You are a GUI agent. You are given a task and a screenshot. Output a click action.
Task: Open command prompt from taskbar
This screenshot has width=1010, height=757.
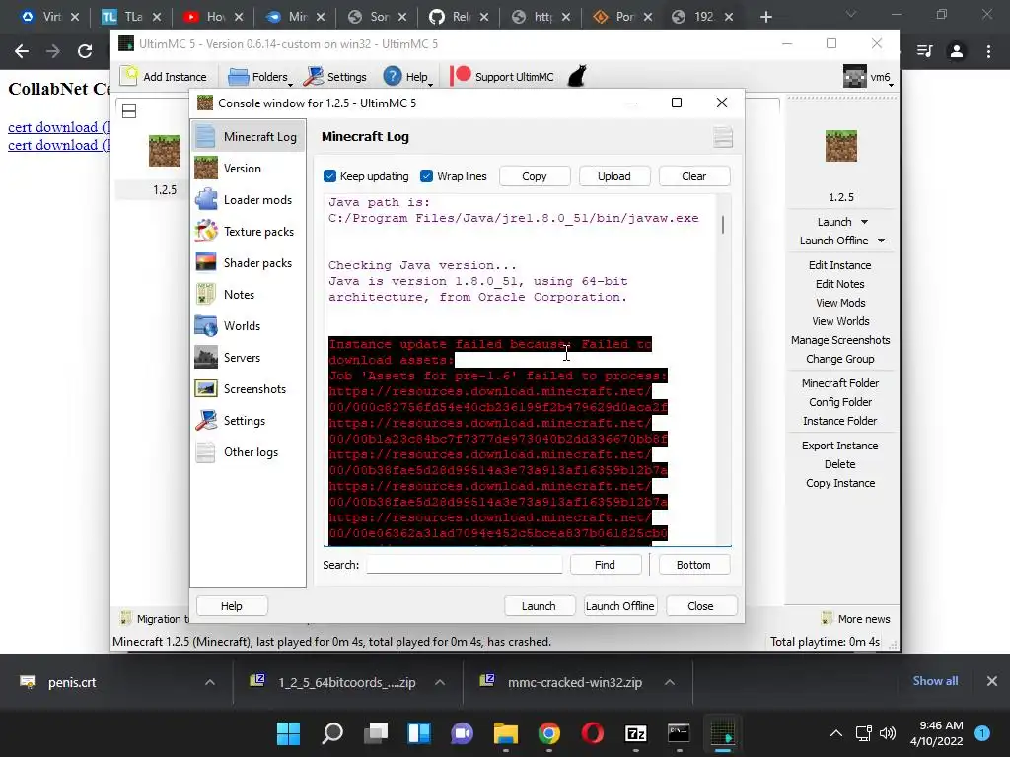coord(679,733)
